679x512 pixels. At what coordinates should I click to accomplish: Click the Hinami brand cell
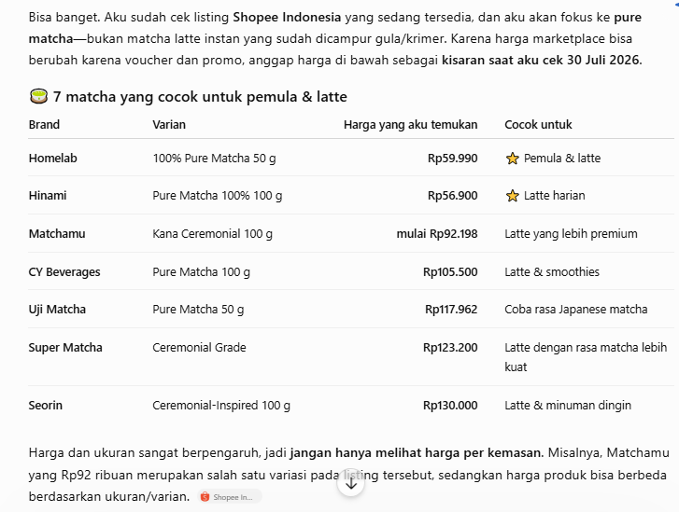pyautogui.click(x=48, y=196)
